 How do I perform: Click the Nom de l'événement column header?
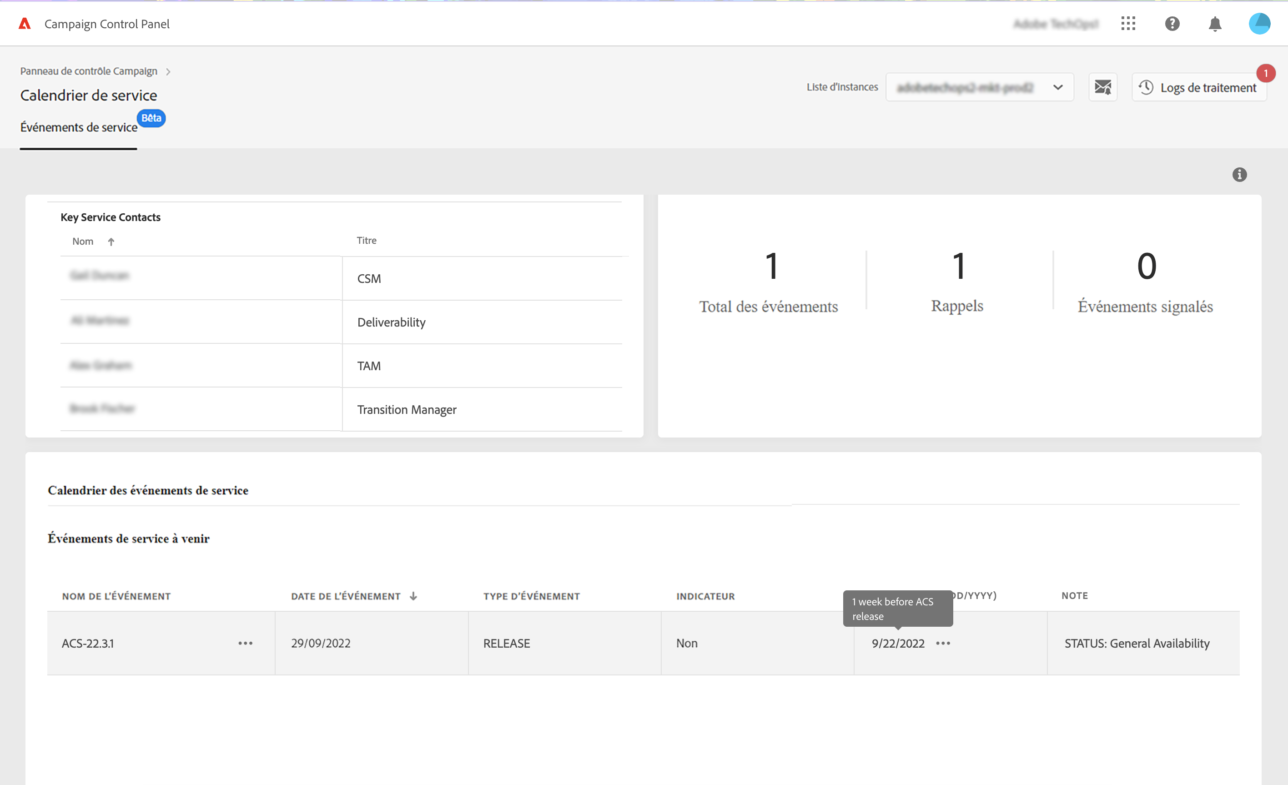point(116,596)
